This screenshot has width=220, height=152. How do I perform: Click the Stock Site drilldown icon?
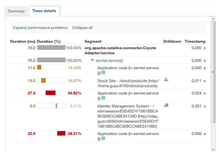pos(166,80)
